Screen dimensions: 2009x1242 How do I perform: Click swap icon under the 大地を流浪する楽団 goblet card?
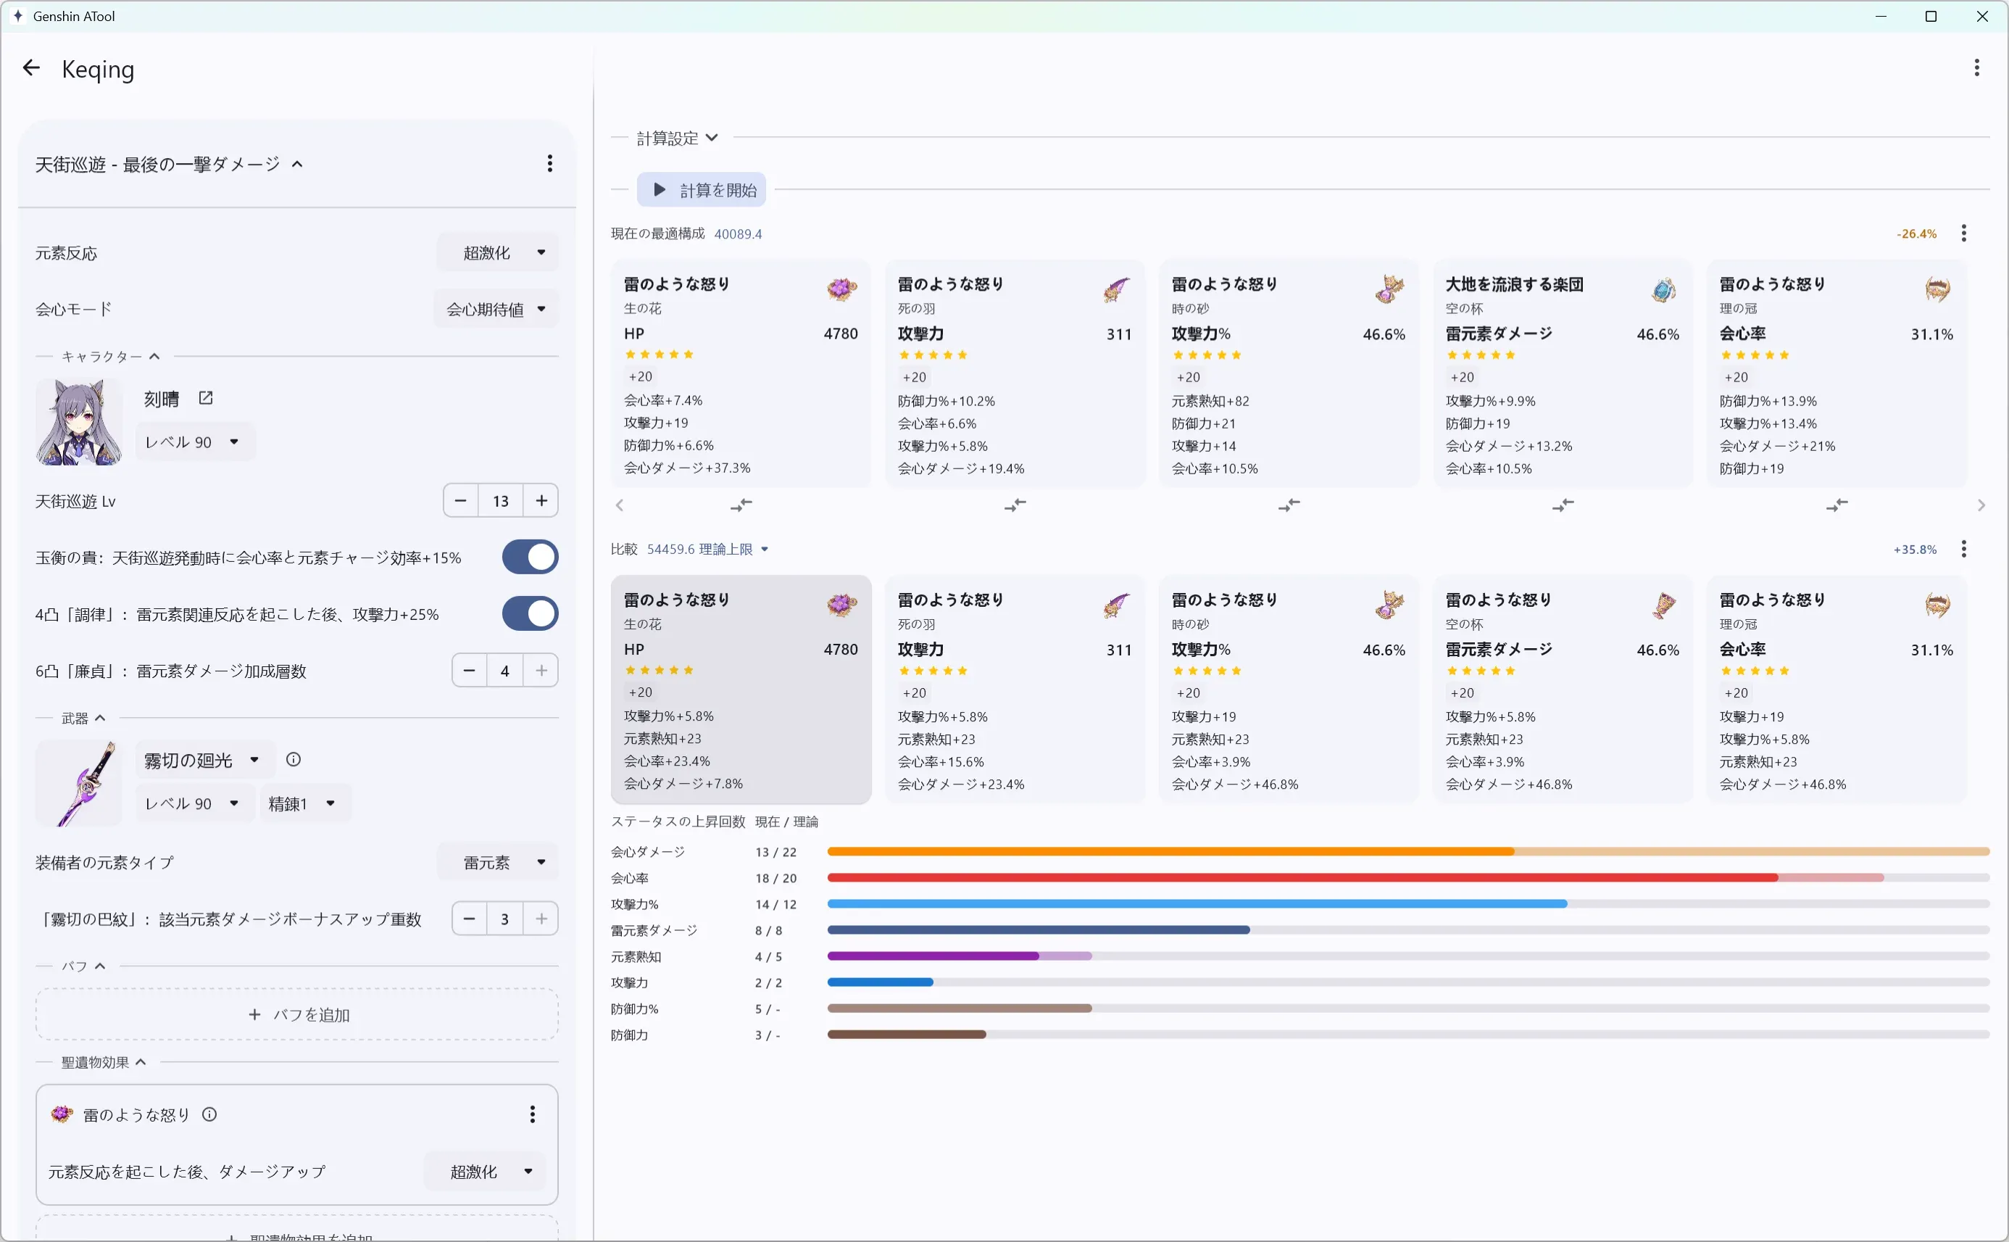point(1563,505)
